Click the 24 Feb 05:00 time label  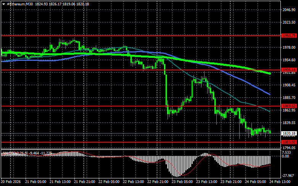pos(255,182)
